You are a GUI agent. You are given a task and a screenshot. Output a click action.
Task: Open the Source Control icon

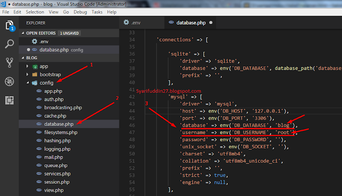coord(9,63)
